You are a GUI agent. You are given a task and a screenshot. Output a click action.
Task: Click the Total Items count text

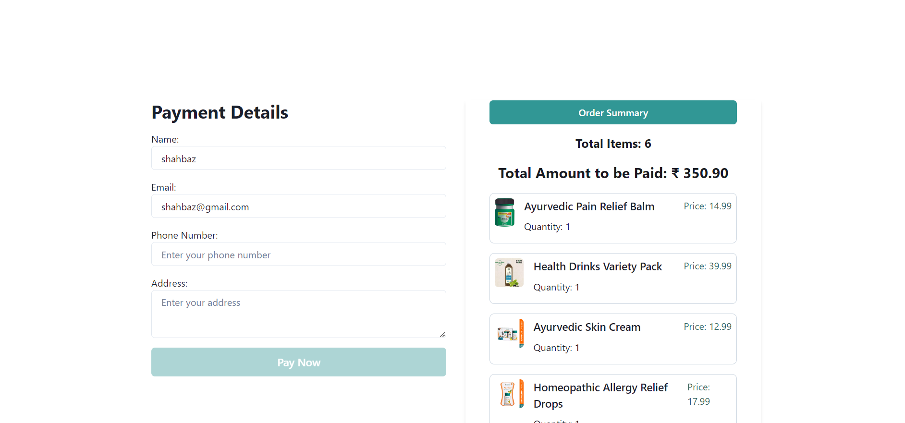(x=613, y=144)
